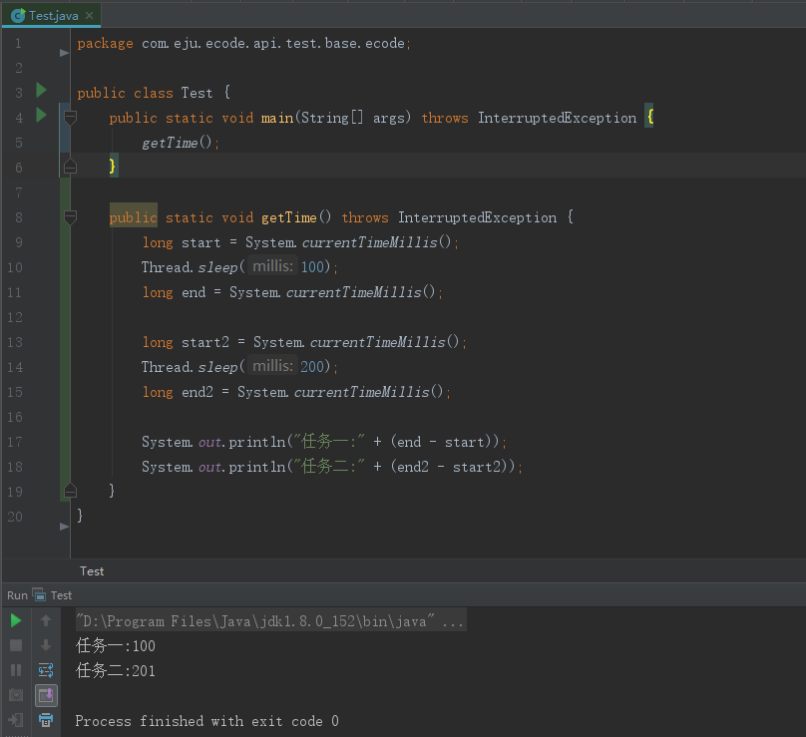806x737 pixels.
Task: Select the Test run configuration tab
Action: [54, 594]
